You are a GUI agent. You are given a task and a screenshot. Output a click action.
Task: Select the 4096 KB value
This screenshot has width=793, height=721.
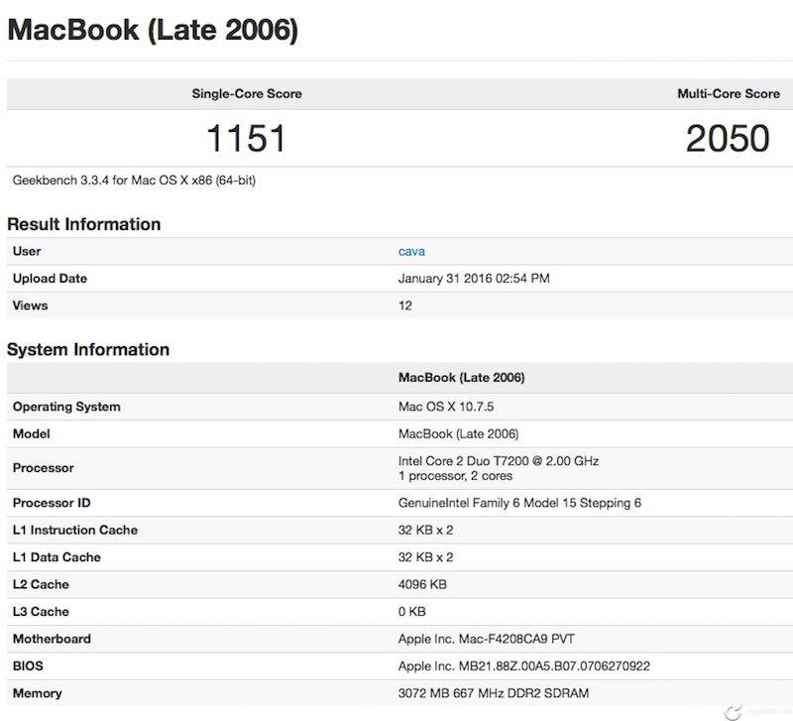(x=422, y=584)
